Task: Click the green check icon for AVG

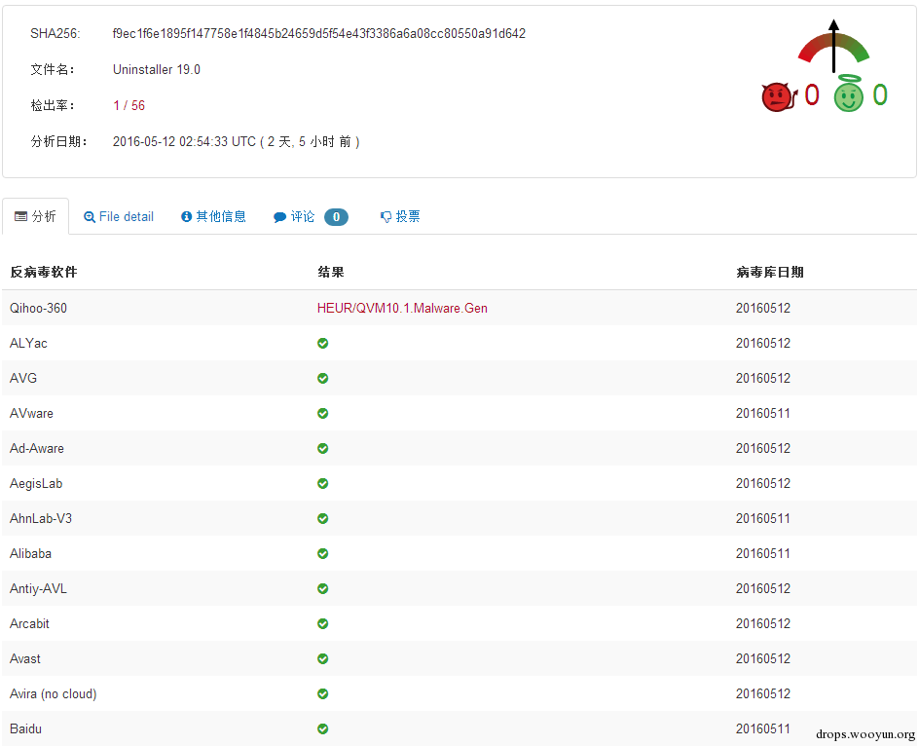Action: [x=322, y=378]
